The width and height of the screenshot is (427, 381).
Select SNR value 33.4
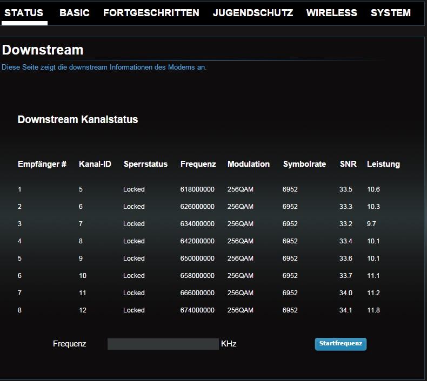tap(345, 241)
